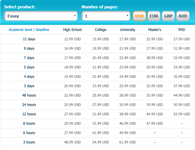The width and height of the screenshot is (195, 150).
Task: Switch currency to GBP
Action: [168, 16]
